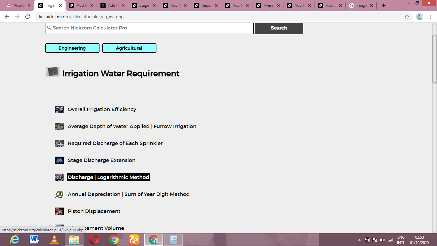Click the browser forward arrow
This screenshot has height=246, width=437.
(17, 17)
